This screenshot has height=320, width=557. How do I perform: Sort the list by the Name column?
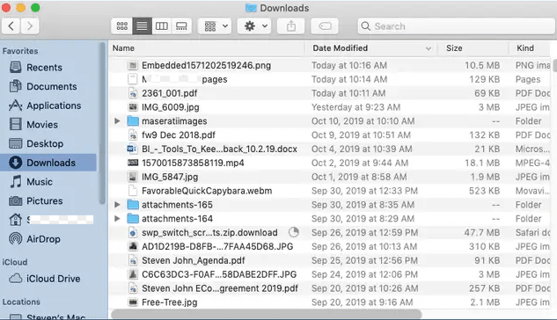(x=207, y=48)
